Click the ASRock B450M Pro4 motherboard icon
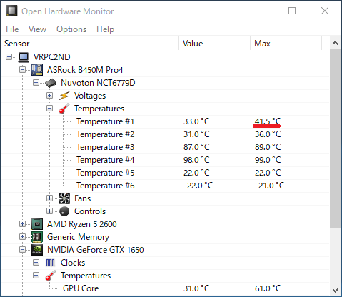 point(37,70)
